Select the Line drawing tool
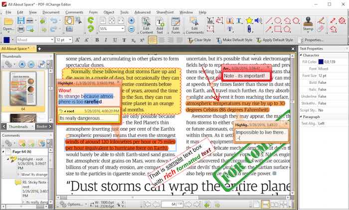Image resolution: width=349 pixels, height=210 pixels. 269,21
